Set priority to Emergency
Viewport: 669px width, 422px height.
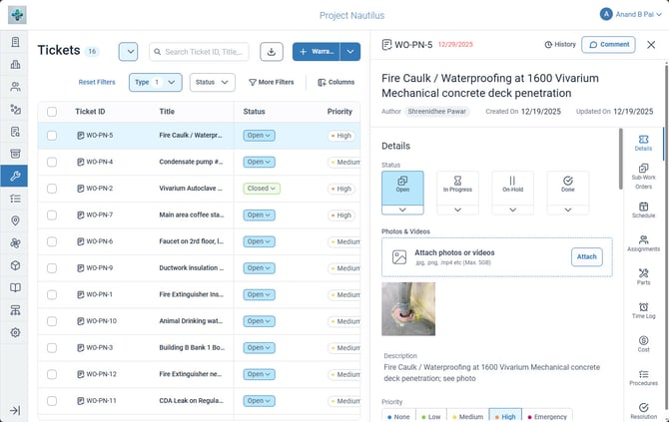point(547,416)
